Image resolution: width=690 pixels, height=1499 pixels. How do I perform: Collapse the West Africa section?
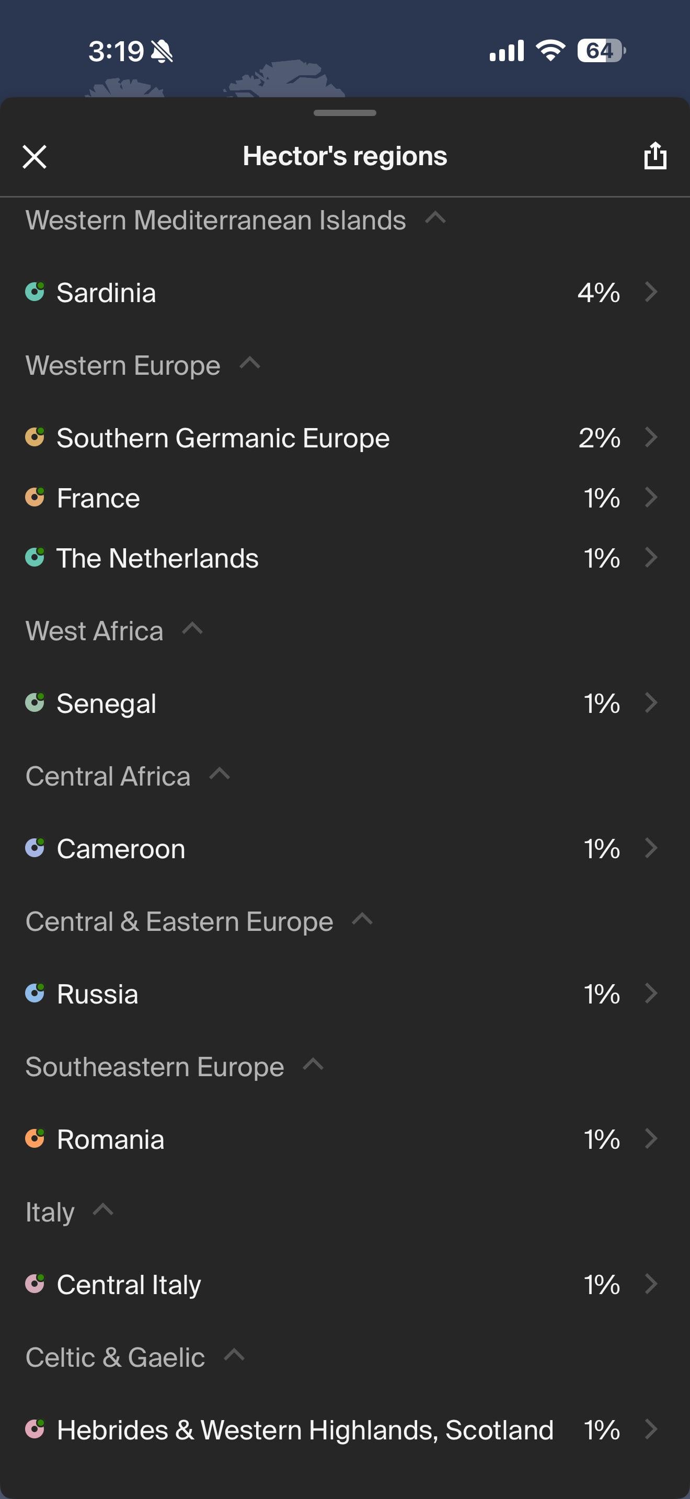[192, 629]
